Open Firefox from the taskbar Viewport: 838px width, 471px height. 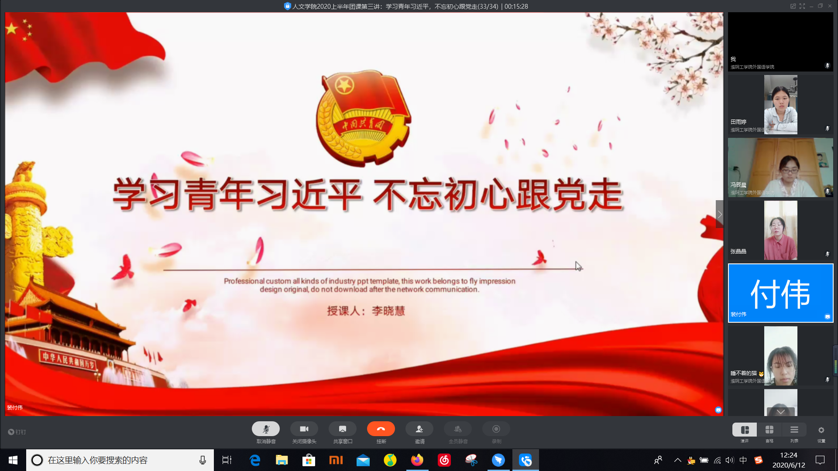pyautogui.click(x=417, y=460)
